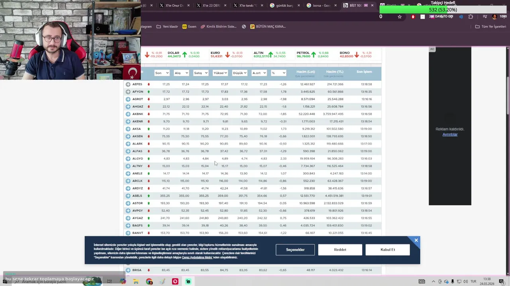510x286 pixels.
Task: Expand the ASTOR row plus icon
Action: coord(128,203)
